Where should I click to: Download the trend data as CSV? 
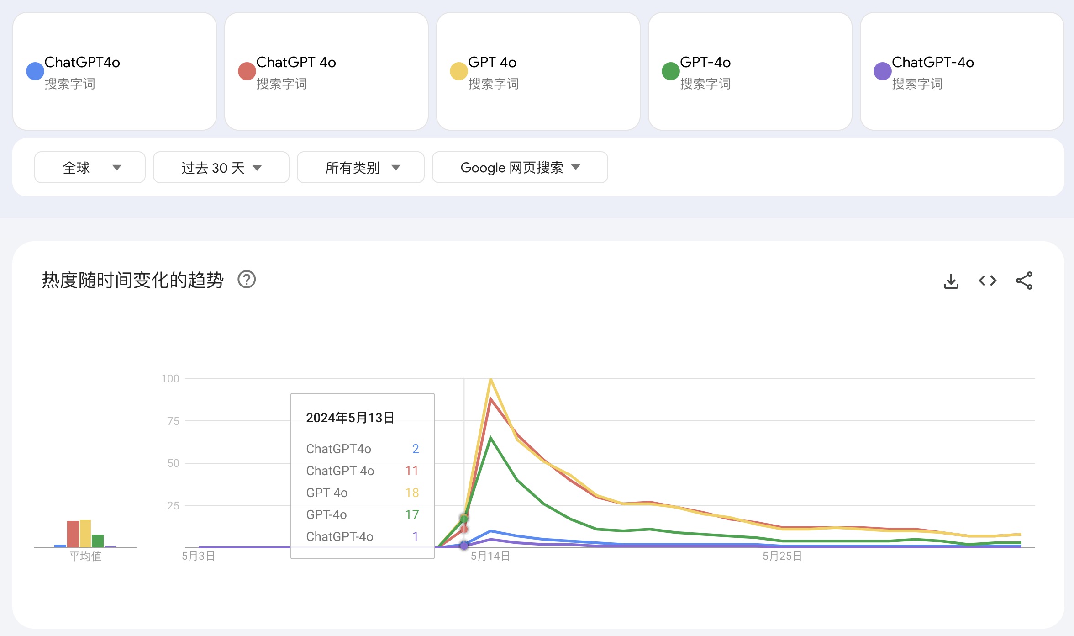pyautogui.click(x=951, y=281)
